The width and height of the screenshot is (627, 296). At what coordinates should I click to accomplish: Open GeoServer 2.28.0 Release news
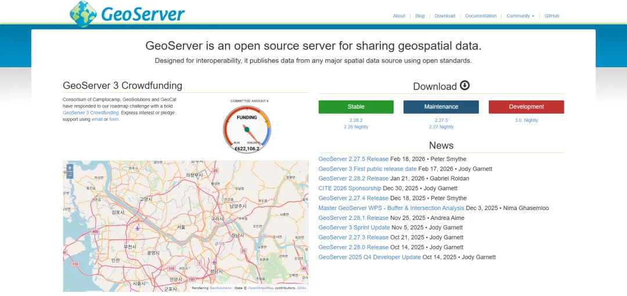354,247
